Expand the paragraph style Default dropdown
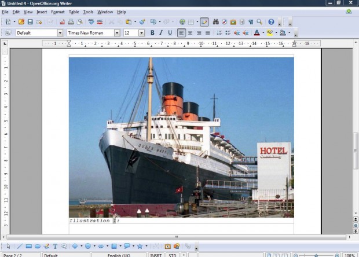 (x=60, y=33)
